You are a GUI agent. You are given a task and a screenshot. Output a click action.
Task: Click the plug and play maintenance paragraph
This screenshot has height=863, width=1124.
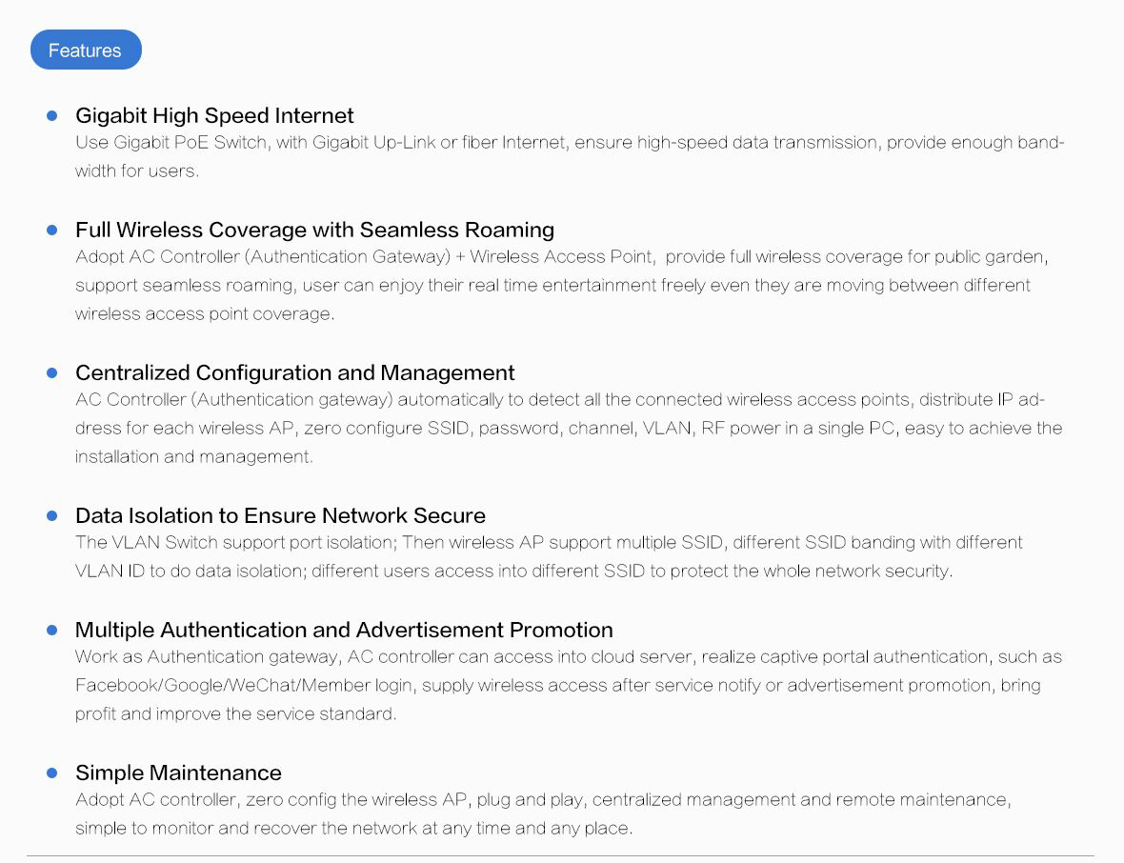tap(543, 813)
